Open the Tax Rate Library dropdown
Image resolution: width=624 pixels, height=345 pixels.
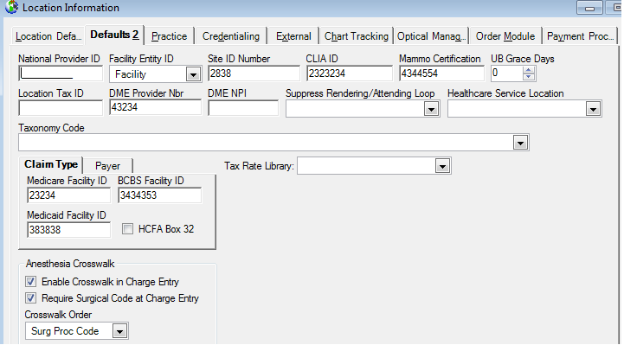coord(442,166)
